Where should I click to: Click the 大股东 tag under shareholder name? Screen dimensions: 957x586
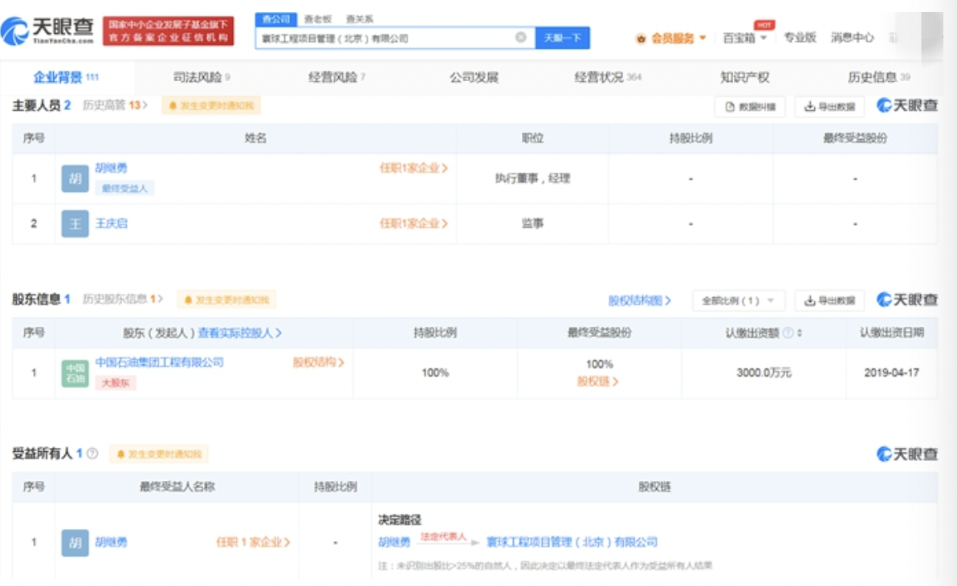(x=116, y=383)
